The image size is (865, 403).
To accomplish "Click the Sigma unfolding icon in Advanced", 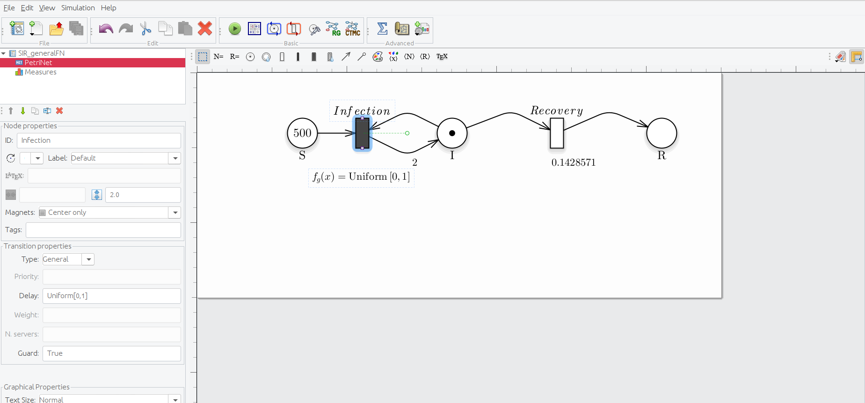I will pyautogui.click(x=382, y=29).
